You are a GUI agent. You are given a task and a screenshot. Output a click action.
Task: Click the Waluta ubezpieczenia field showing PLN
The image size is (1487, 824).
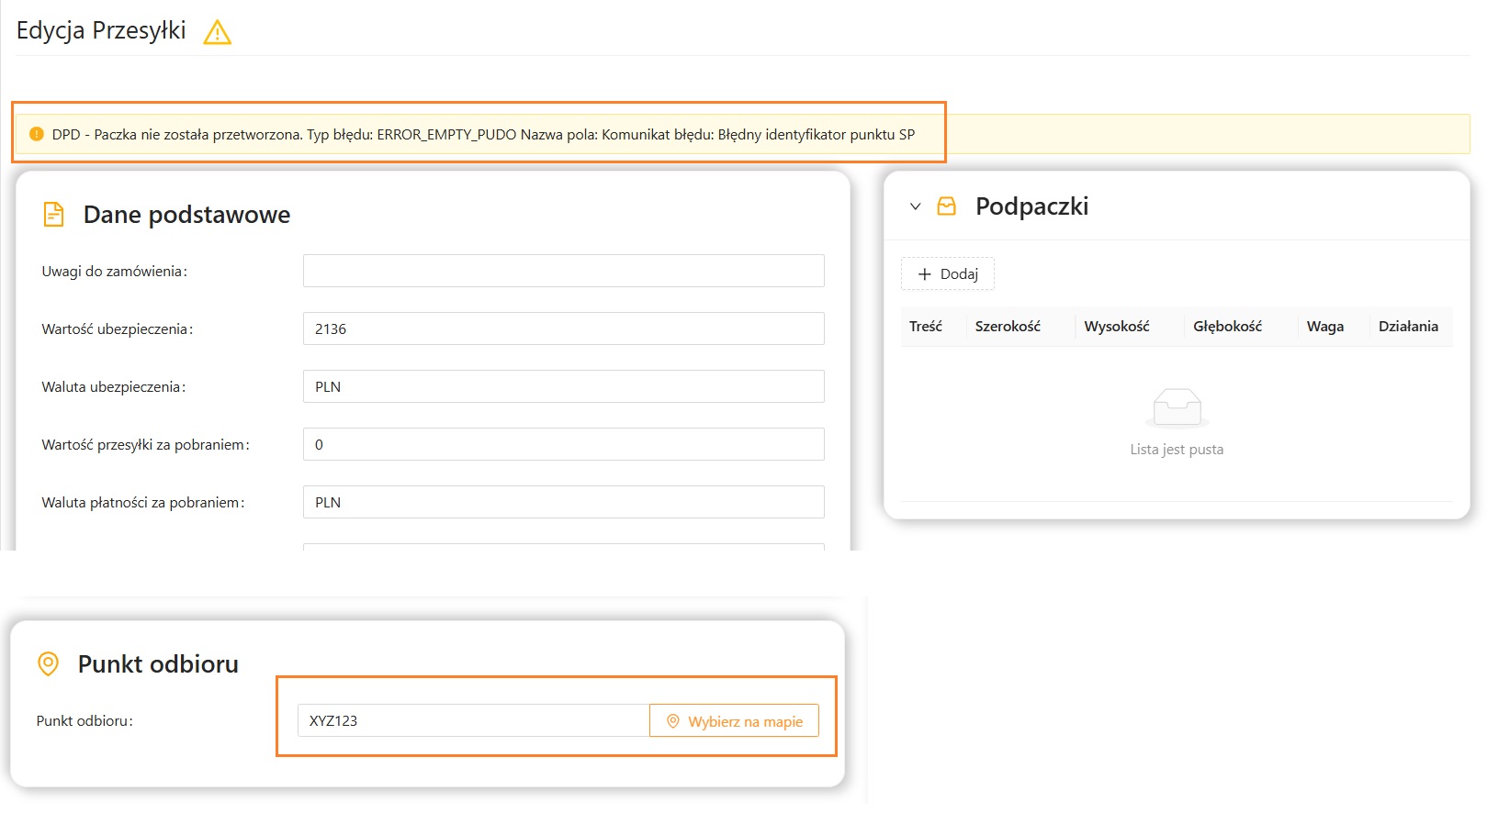[x=564, y=386]
